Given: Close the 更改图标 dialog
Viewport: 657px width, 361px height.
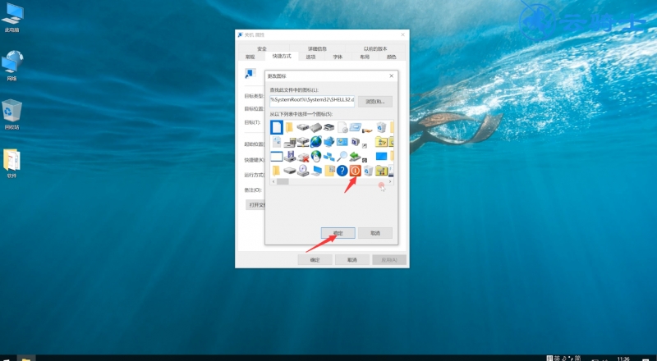Looking at the screenshot, I should coord(392,75).
